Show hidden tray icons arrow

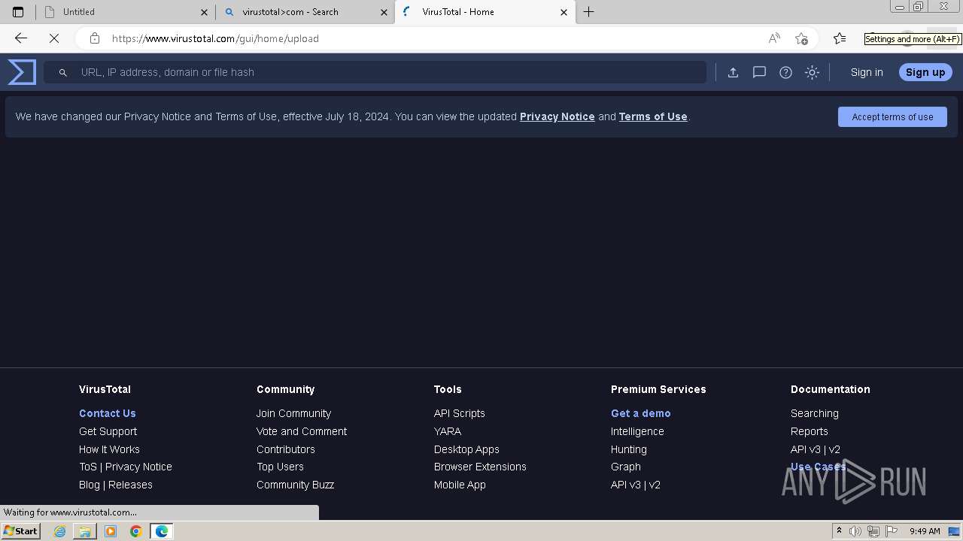(x=839, y=531)
